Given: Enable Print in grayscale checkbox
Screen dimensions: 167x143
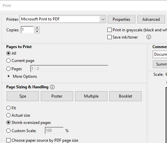Looking at the screenshot, I should 109,30.
